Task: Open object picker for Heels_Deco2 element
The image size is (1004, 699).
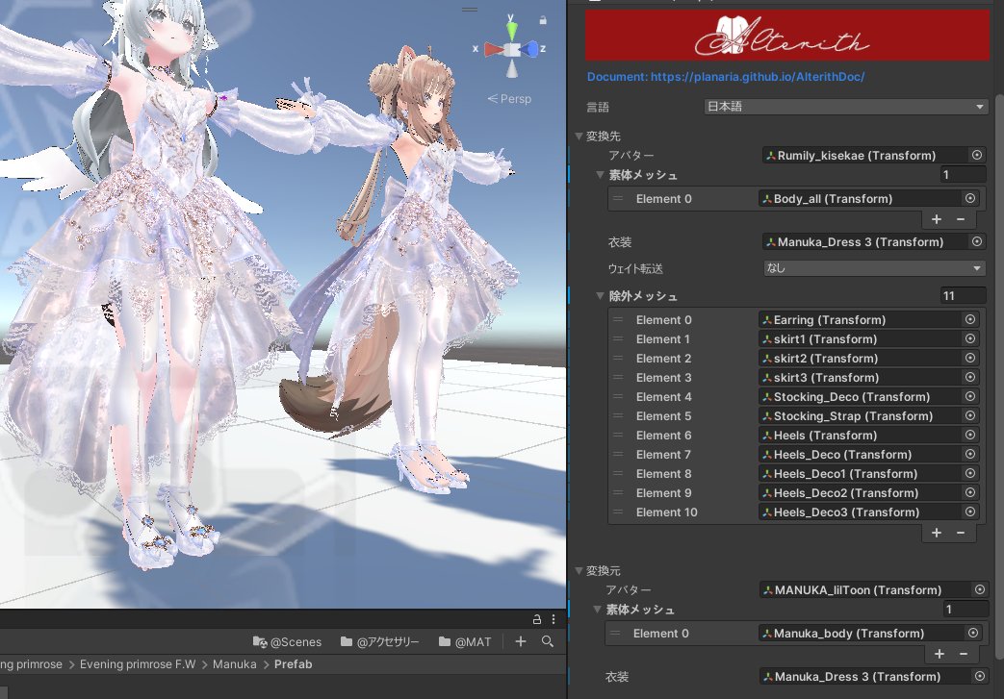Action: pos(970,491)
